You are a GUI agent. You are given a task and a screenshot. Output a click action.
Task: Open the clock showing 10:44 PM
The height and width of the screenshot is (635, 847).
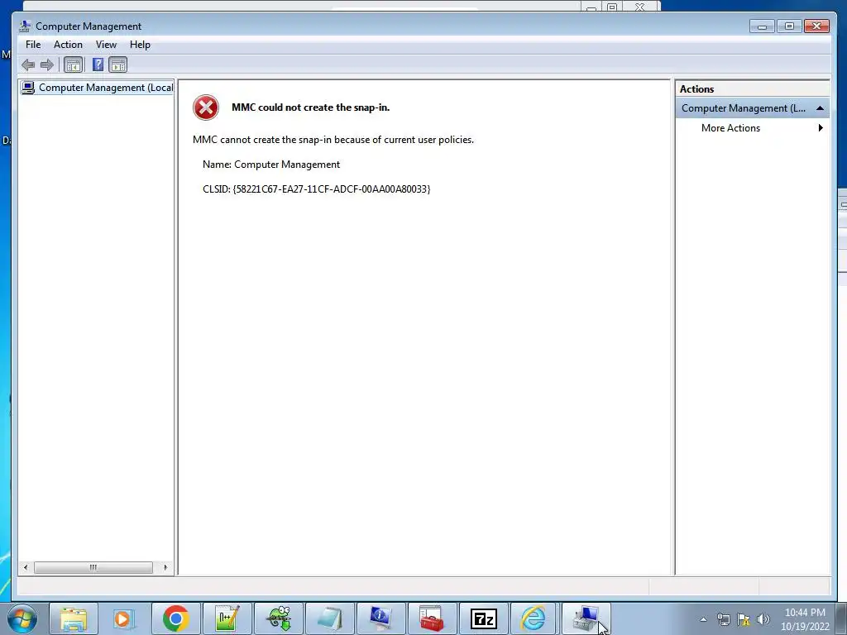click(805, 619)
